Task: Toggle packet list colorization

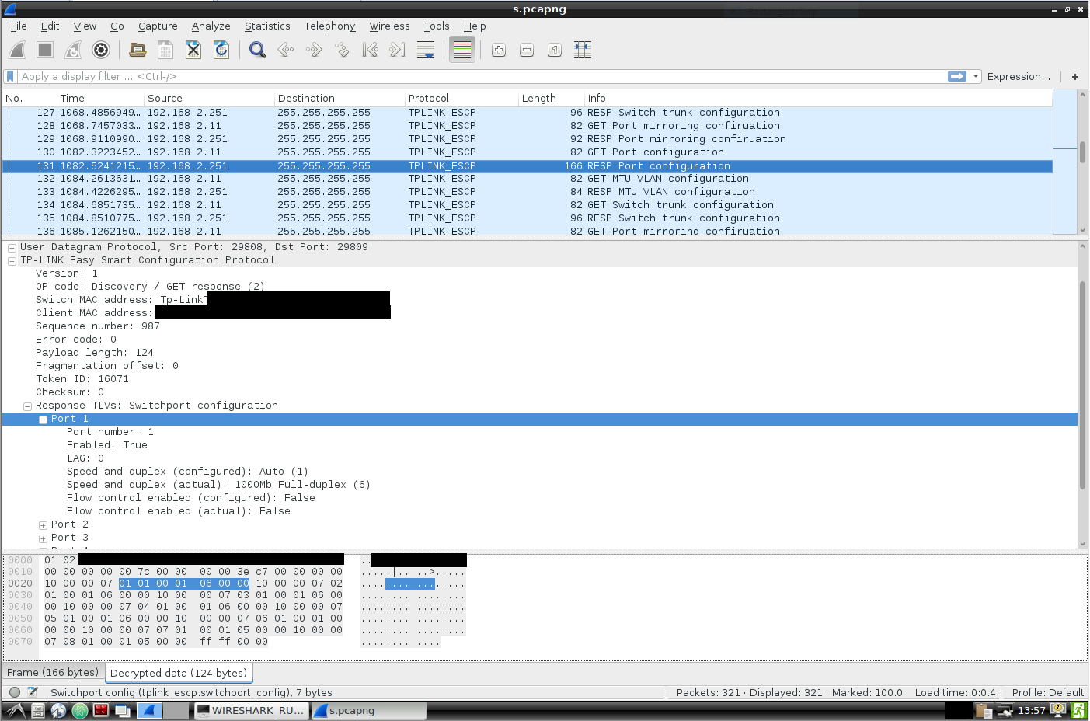Action: coord(461,50)
